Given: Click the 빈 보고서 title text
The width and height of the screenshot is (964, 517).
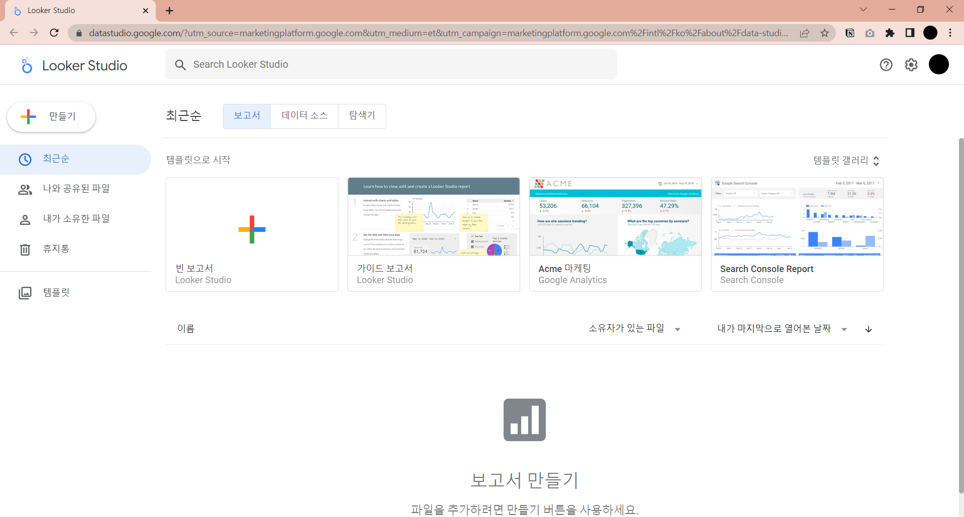Looking at the screenshot, I should (x=194, y=269).
